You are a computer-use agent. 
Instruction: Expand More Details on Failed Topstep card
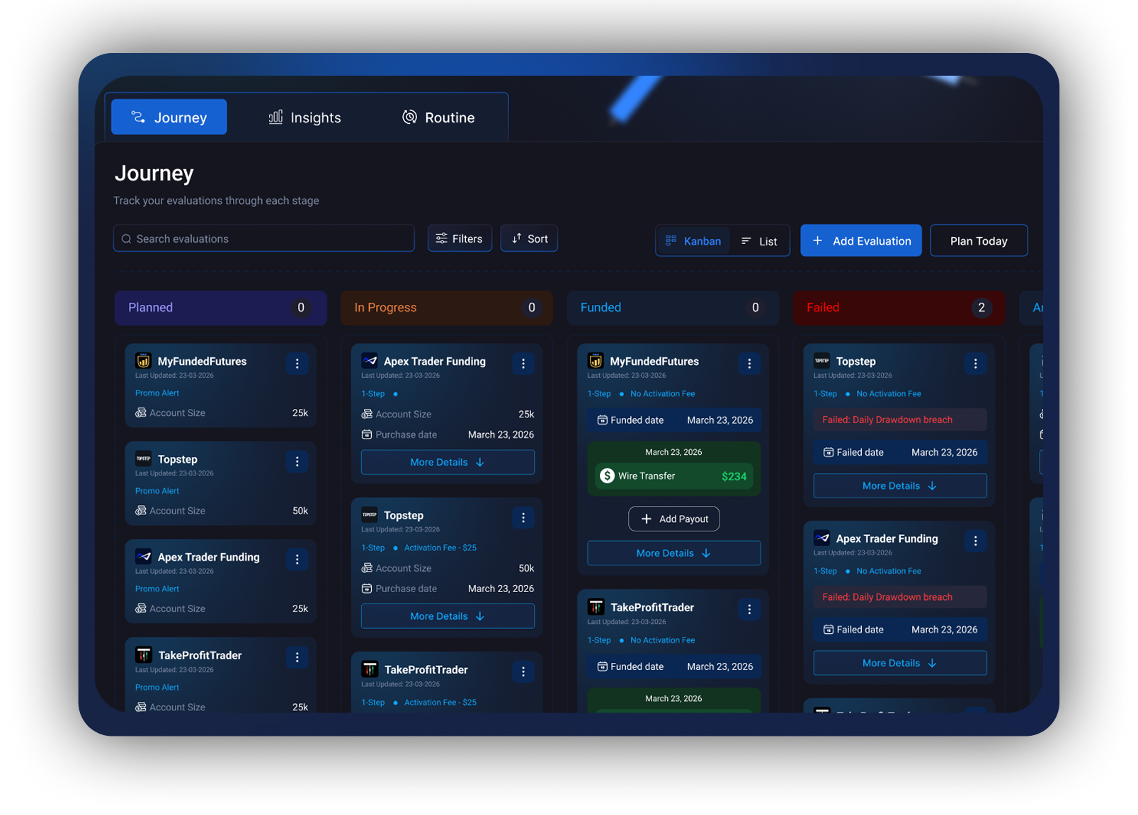pos(899,486)
